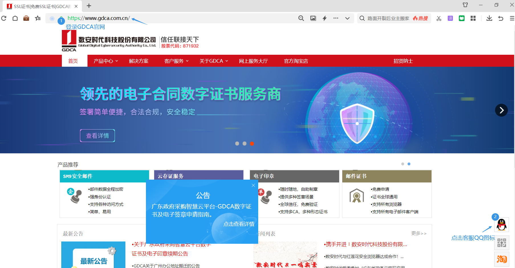Click the 查看详情 banner button
This screenshot has width=515, height=268.
pos(97,136)
